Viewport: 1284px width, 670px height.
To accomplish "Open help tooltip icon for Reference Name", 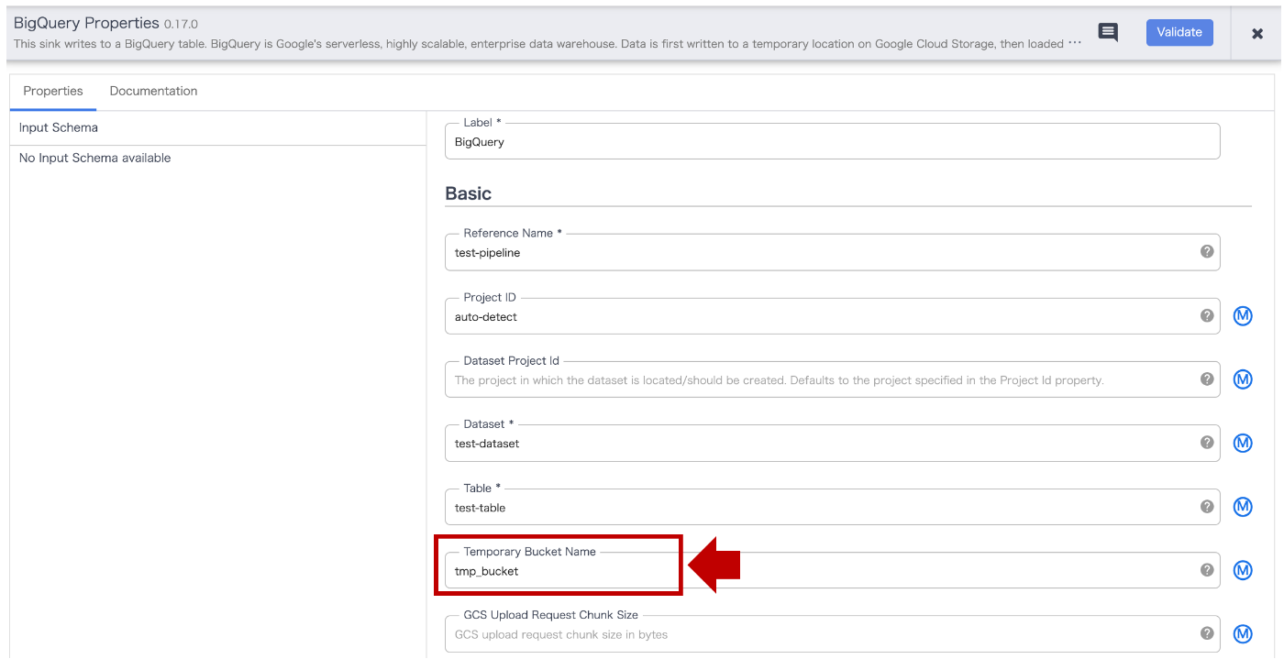I will (x=1207, y=251).
